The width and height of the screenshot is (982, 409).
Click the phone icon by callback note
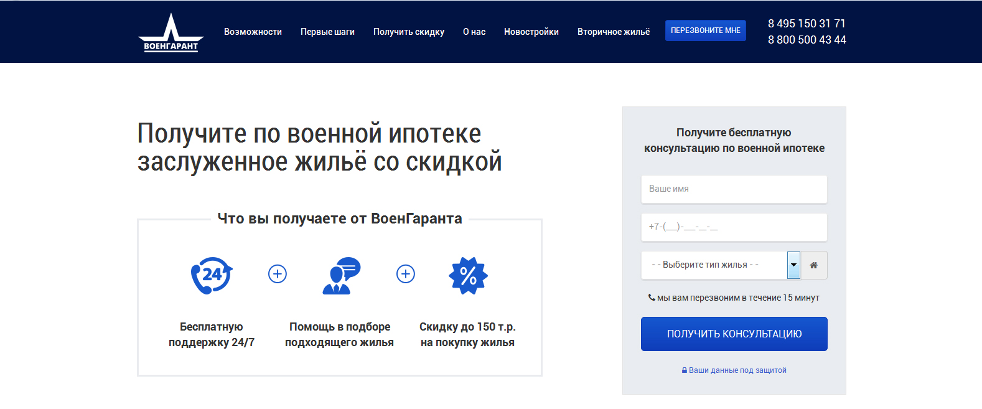[652, 298]
